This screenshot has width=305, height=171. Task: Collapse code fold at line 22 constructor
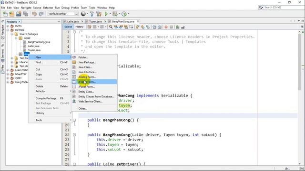point(74,135)
